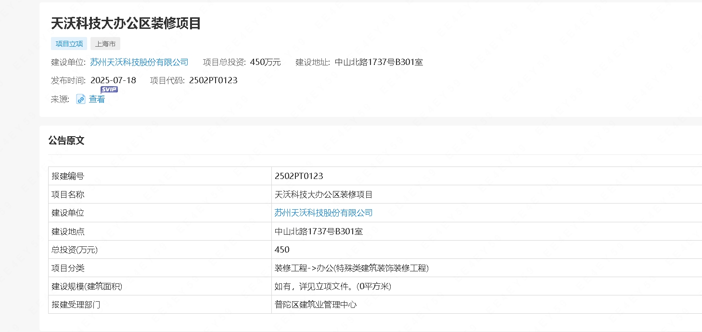This screenshot has width=702, height=332.
Task: Click project total investment value 450万元
Action: click(266, 62)
